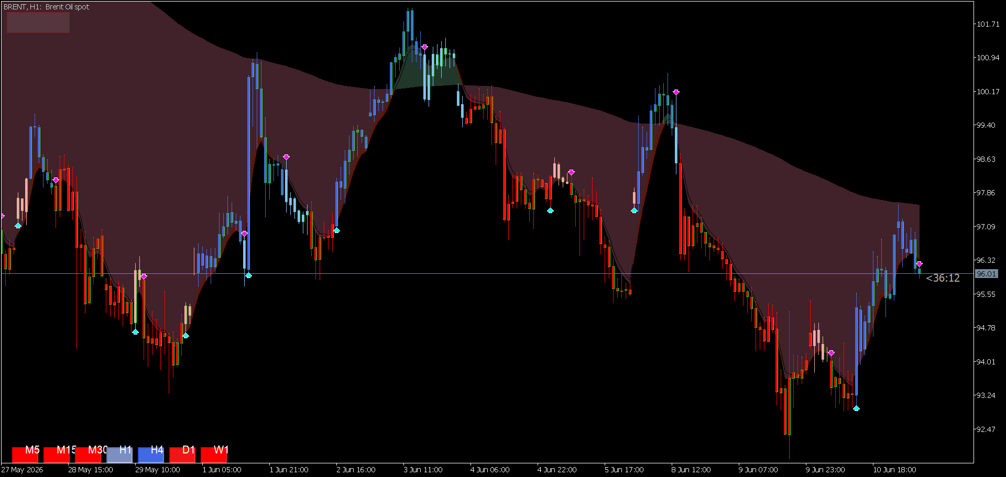1006x477 pixels.
Task: Select the W1 weekly timeframe button
Action: [x=214, y=454]
